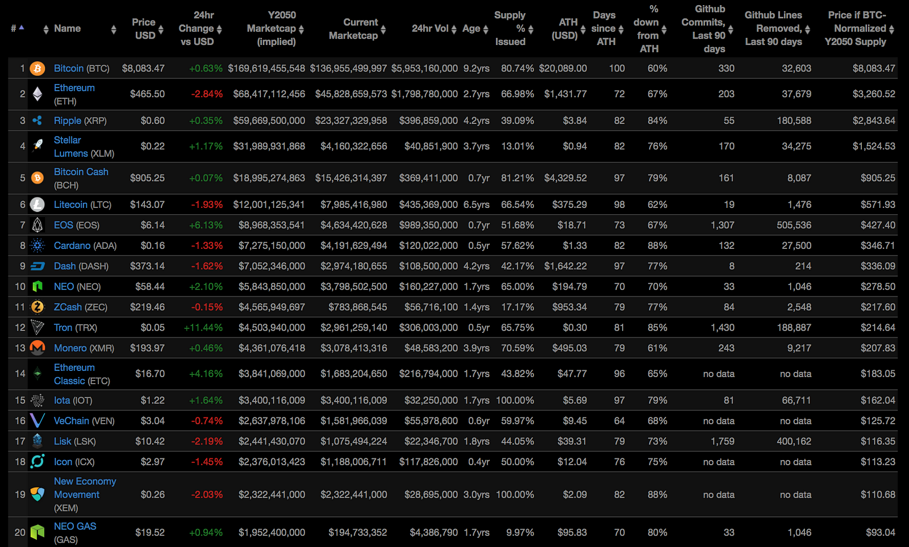Click the Dash logo icon
Screen dimensions: 909x547
[x=37, y=266]
